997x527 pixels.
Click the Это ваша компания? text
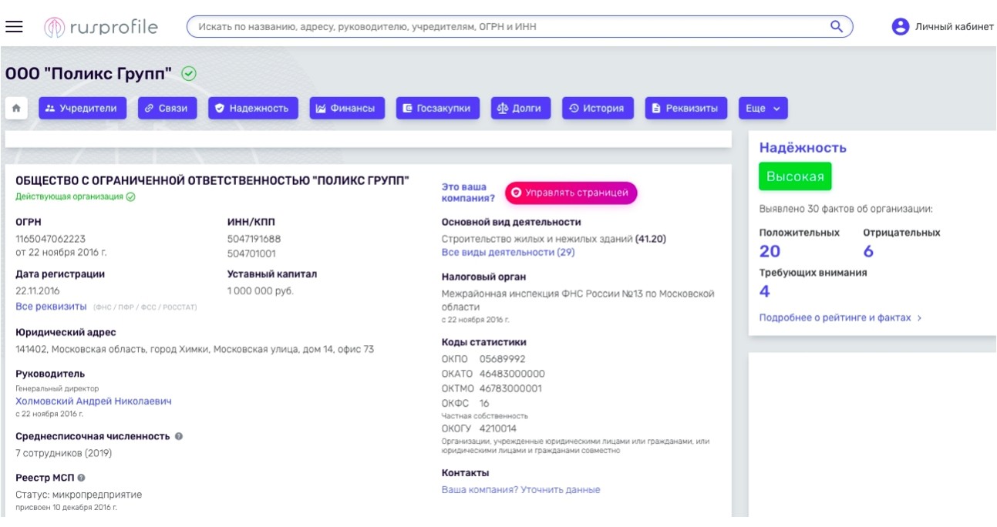click(468, 193)
